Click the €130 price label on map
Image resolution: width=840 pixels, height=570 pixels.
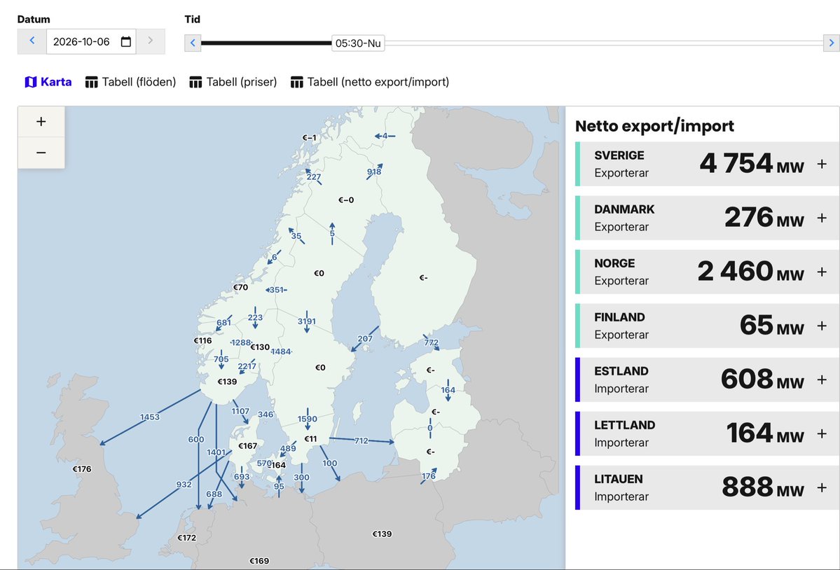[x=260, y=347]
